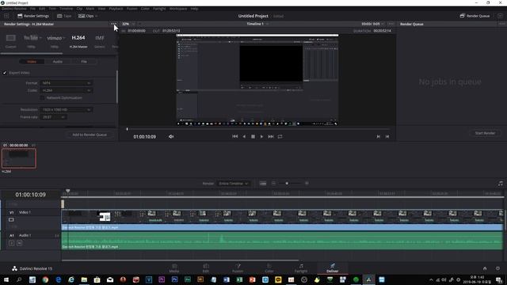Screen dimensions: 507x285
Task: Open the Clips toolbar dropdown
Action: coord(88,16)
